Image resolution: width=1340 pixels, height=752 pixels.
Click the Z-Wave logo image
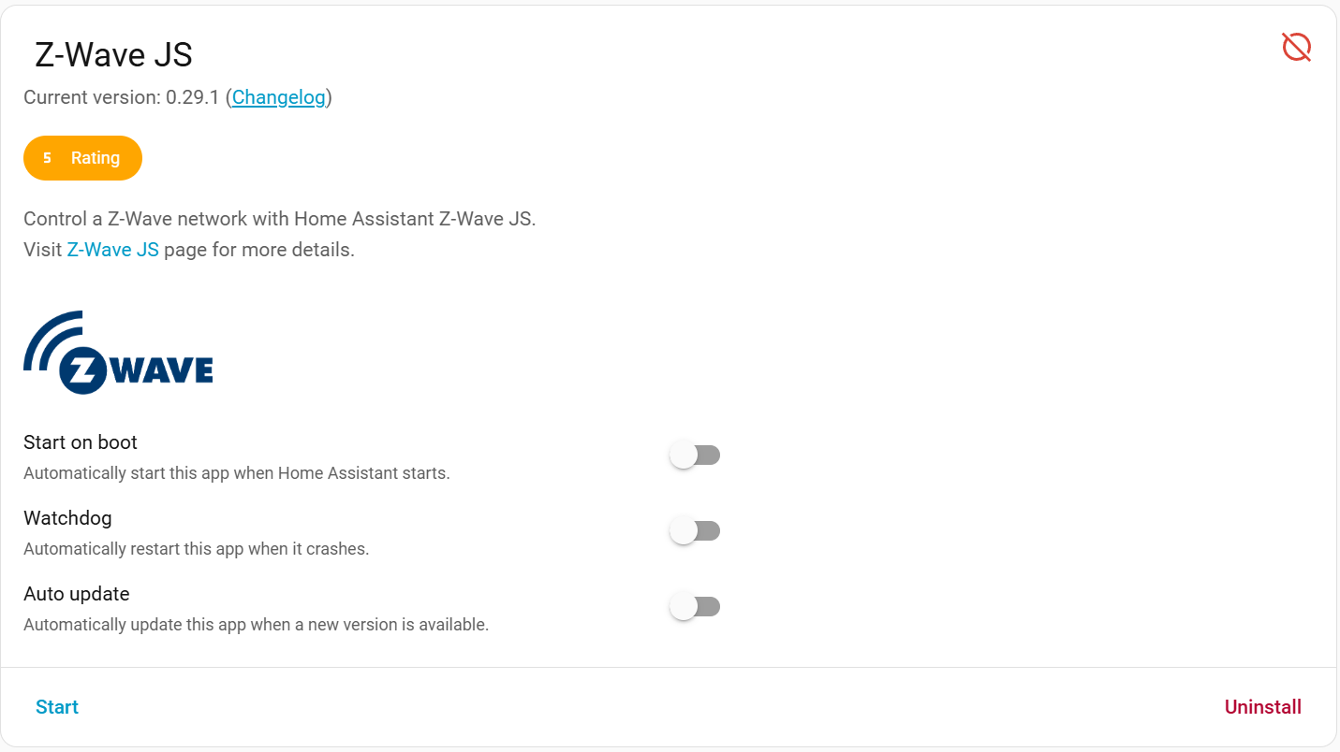click(x=118, y=353)
